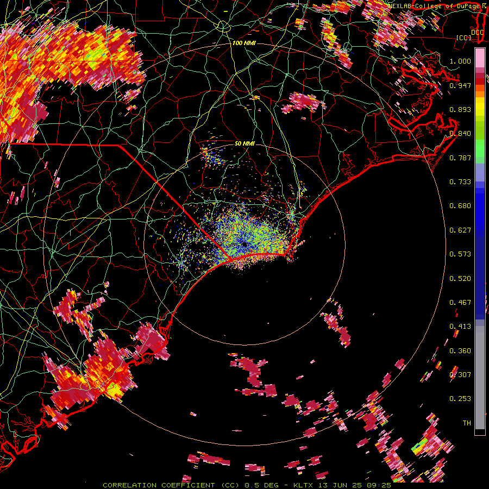Click the KLTX radar site center dot
The image size is (489, 489).
[x=244, y=245]
